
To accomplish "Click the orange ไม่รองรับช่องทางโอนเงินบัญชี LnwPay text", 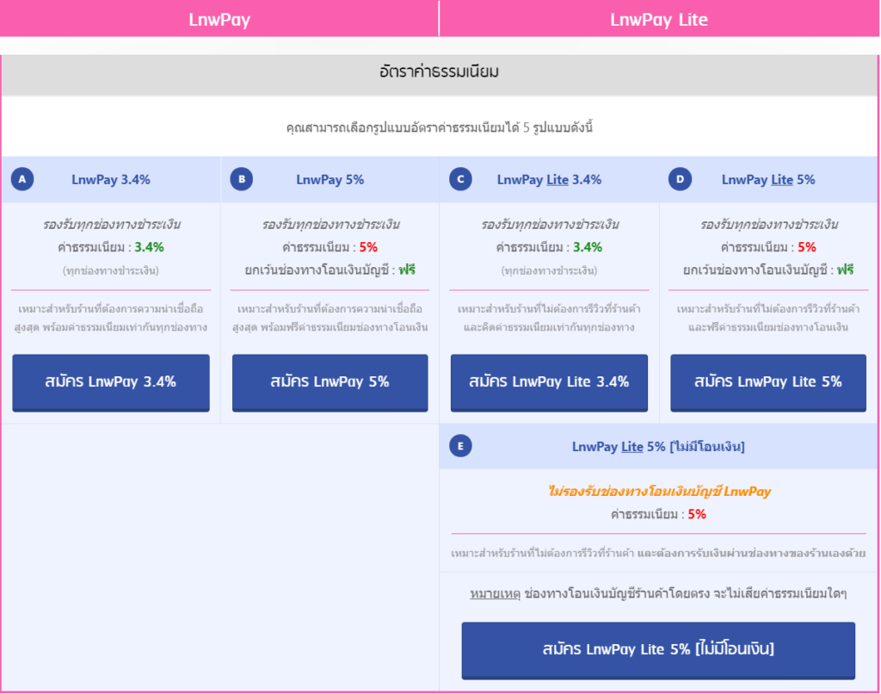I will (x=658, y=492).
